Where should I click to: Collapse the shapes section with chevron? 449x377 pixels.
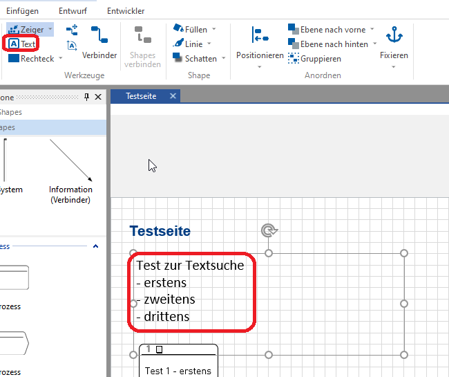pyautogui.click(x=95, y=246)
